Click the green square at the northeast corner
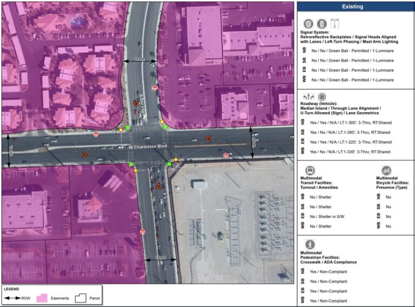The height and width of the screenshot is (307, 415). click(165, 127)
